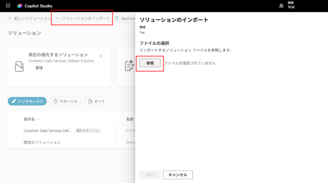Click the 管理 button on the card
Screen dimensions: 328x183
(x=39, y=68)
